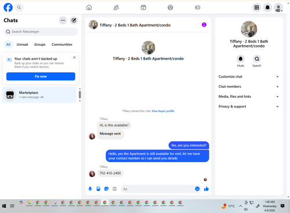Click the Search Messenger field

click(41, 32)
